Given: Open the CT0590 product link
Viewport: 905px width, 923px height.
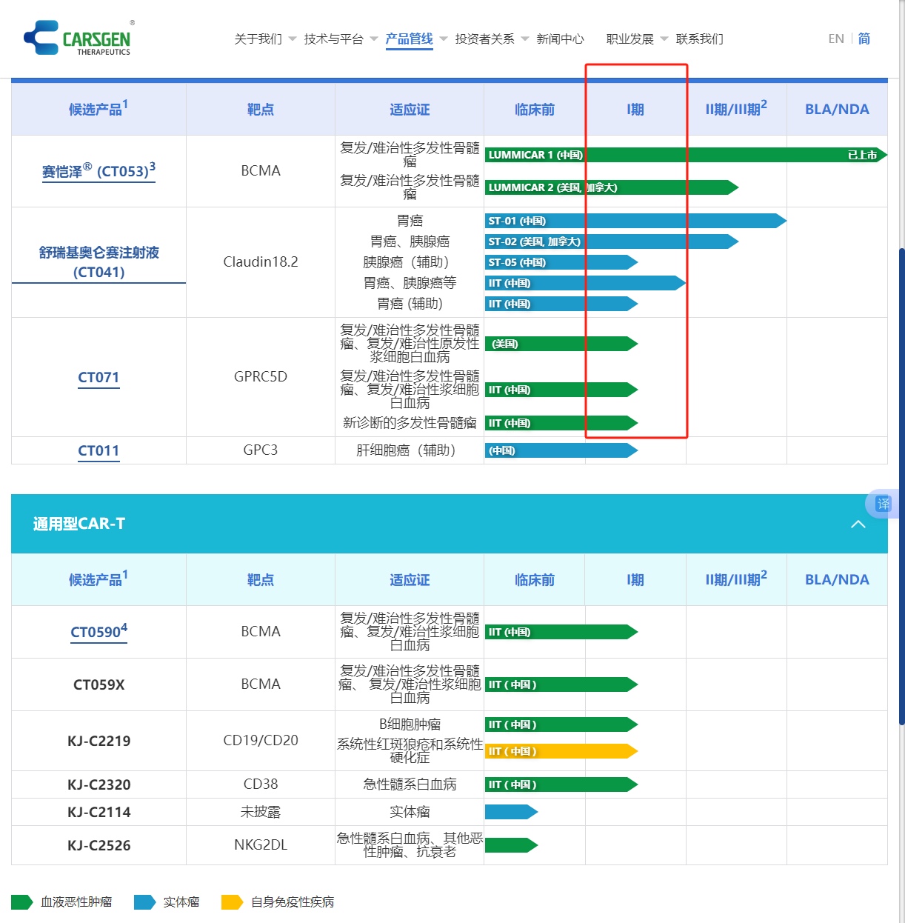Looking at the screenshot, I should (x=98, y=631).
